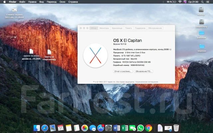Open WhatsApp from the Dock
The width and height of the screenshot is (213, 133).
point(140,128)
